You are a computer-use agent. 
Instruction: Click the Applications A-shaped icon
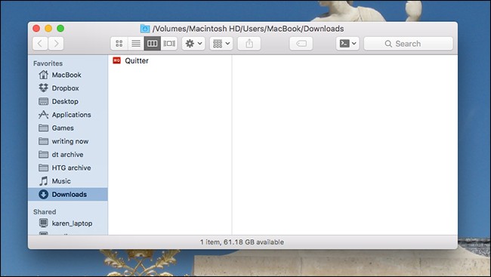tap(44, 115)
